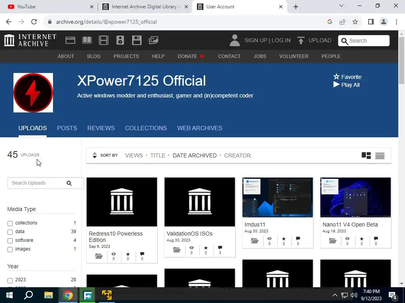Check the collections media type checkbox
The height and width of the screenshot is (303, 405).
point(10,223)
